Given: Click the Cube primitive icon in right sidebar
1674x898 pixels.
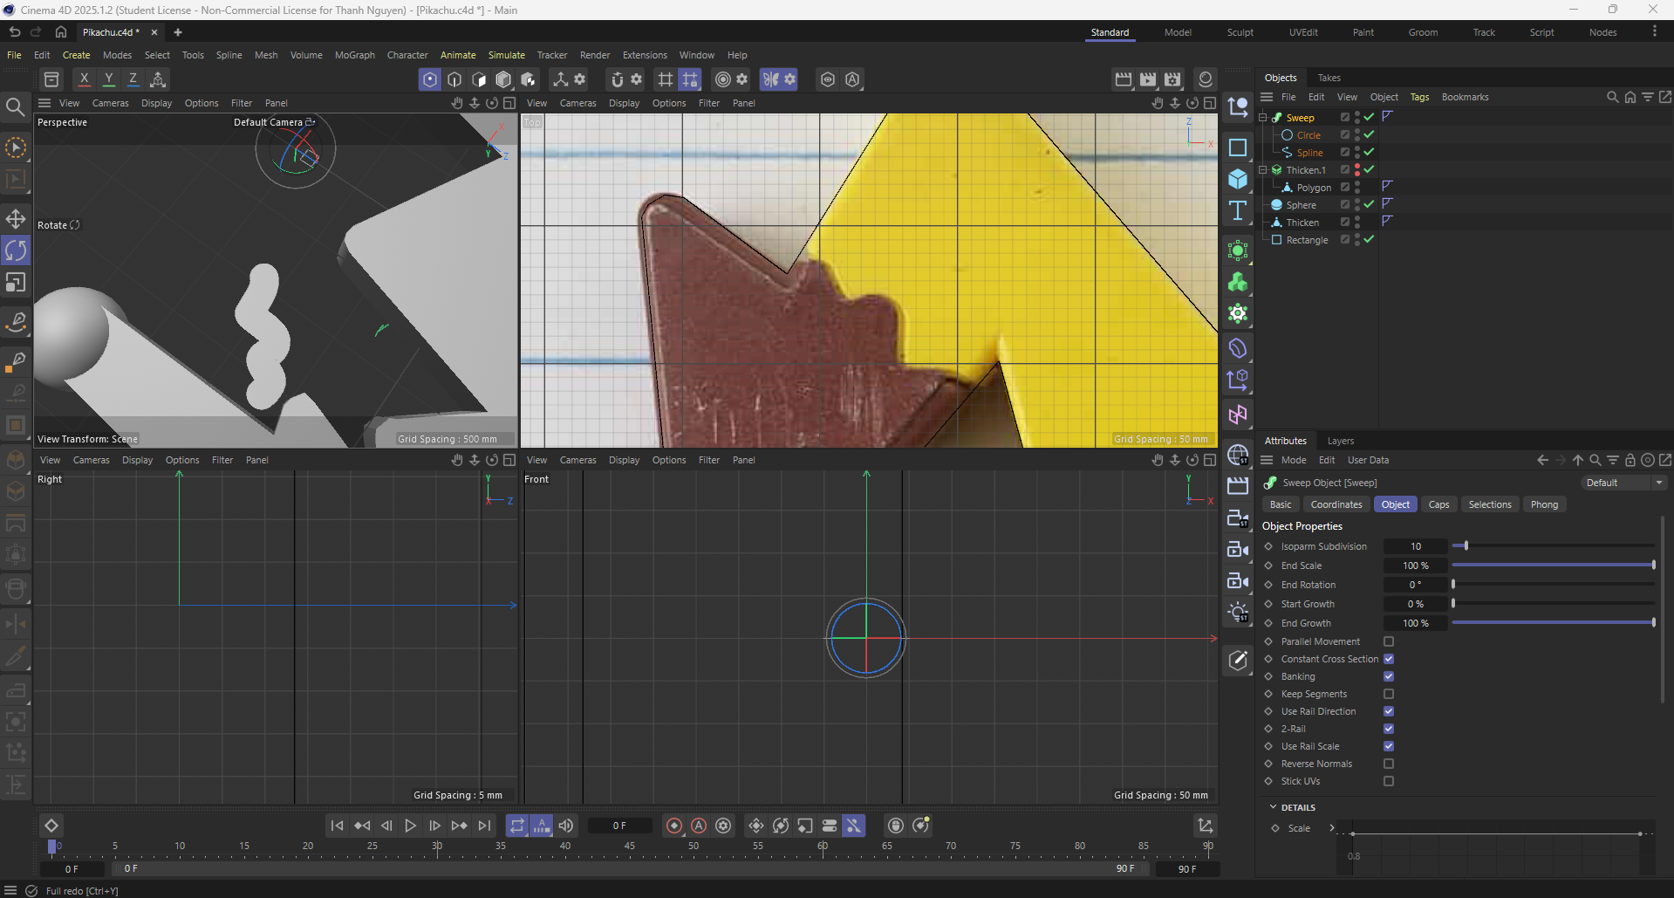Looking at the screenshot, I should point(1237,179).
